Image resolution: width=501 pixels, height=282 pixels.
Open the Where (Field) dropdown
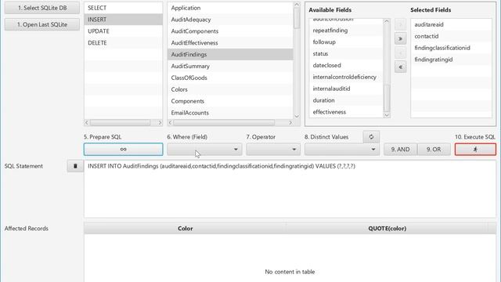point(204,150)
